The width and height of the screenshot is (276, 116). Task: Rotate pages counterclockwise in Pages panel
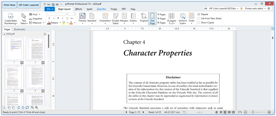point(23,108)
